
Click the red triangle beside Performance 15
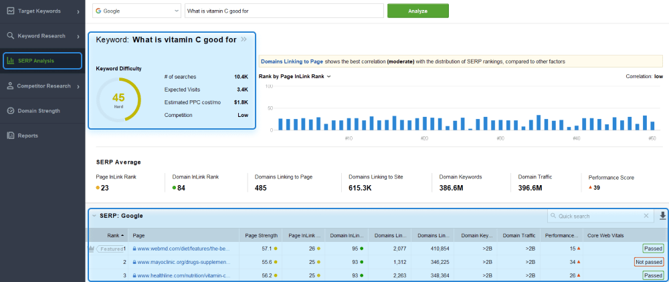(x=579, y=249)
